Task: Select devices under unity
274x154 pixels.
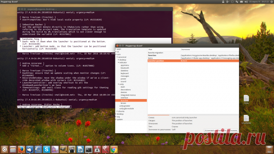Action: coord(124,92)
